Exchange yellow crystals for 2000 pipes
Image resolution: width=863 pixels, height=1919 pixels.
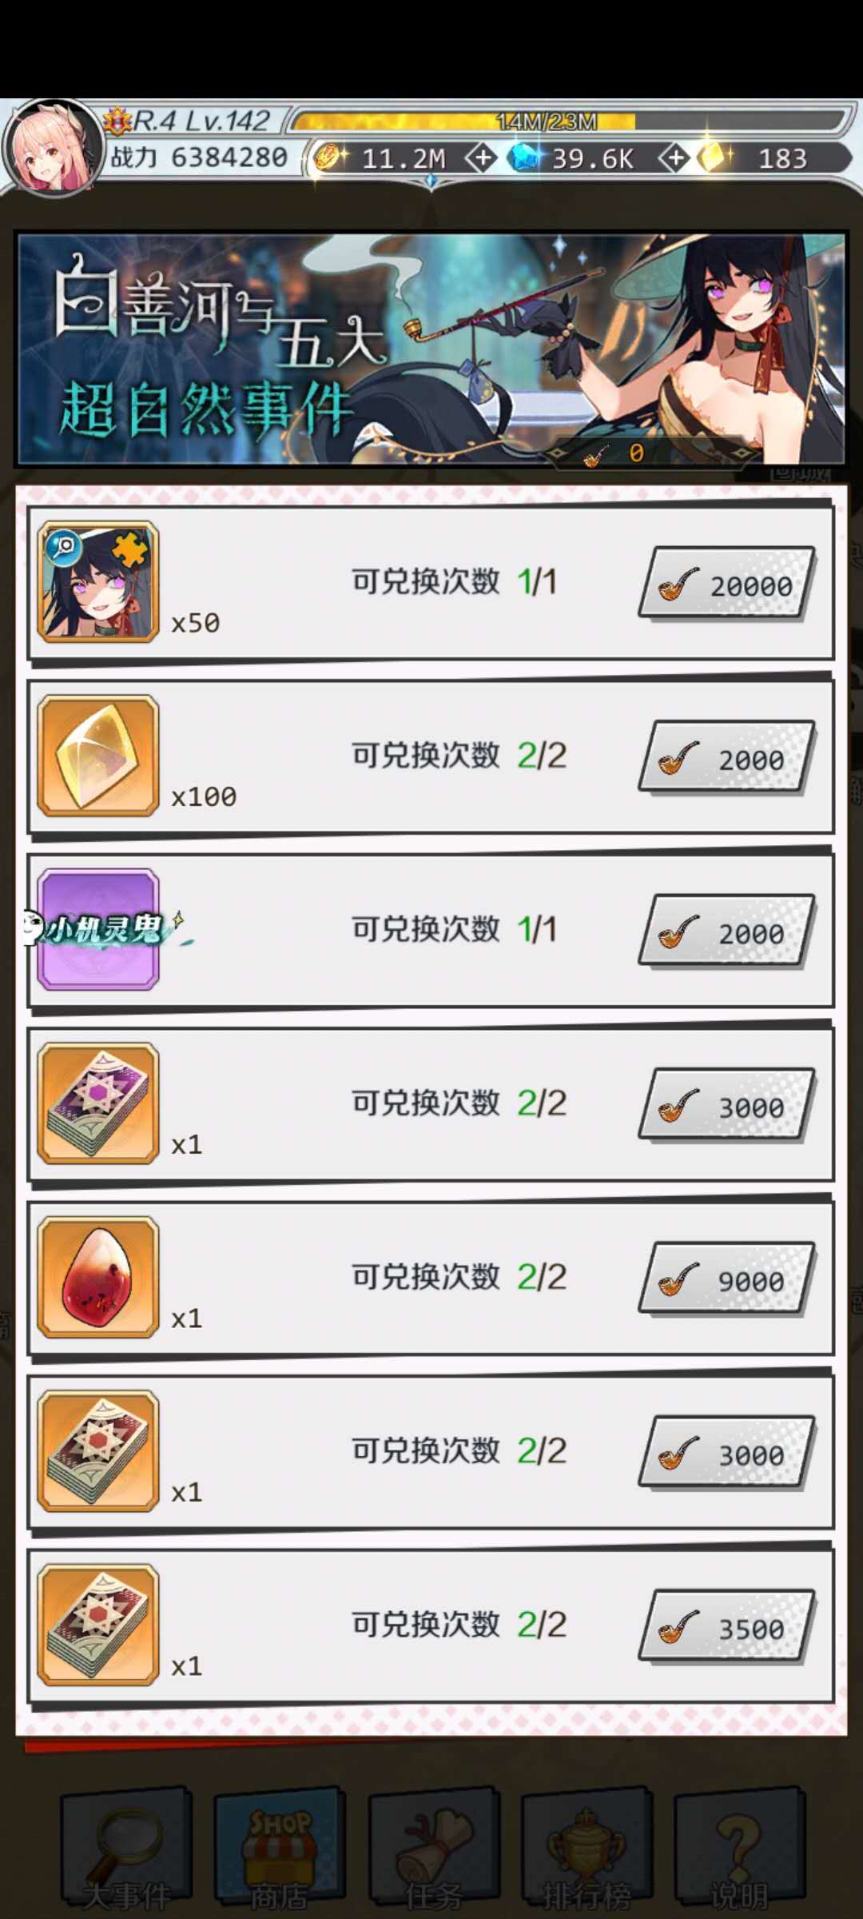coord(726,756)
